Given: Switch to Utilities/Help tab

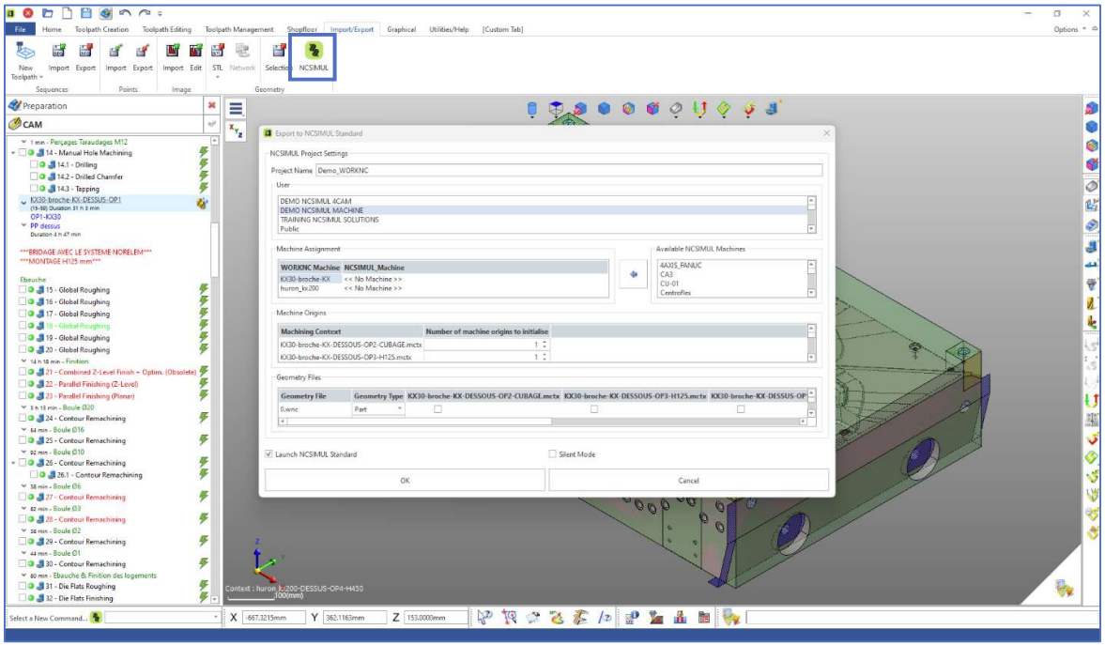Looking at the screenshot, I should tap(449, 30).
